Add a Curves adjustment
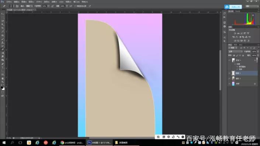The image size is (260, 146). coord(242,33)
